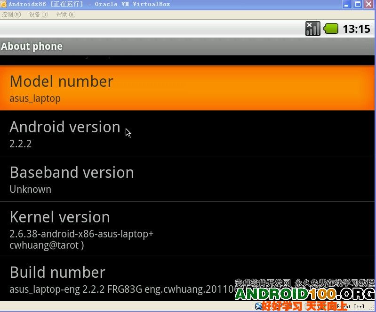
Task: Click the About phone title bar
Action: pos(187,46)
